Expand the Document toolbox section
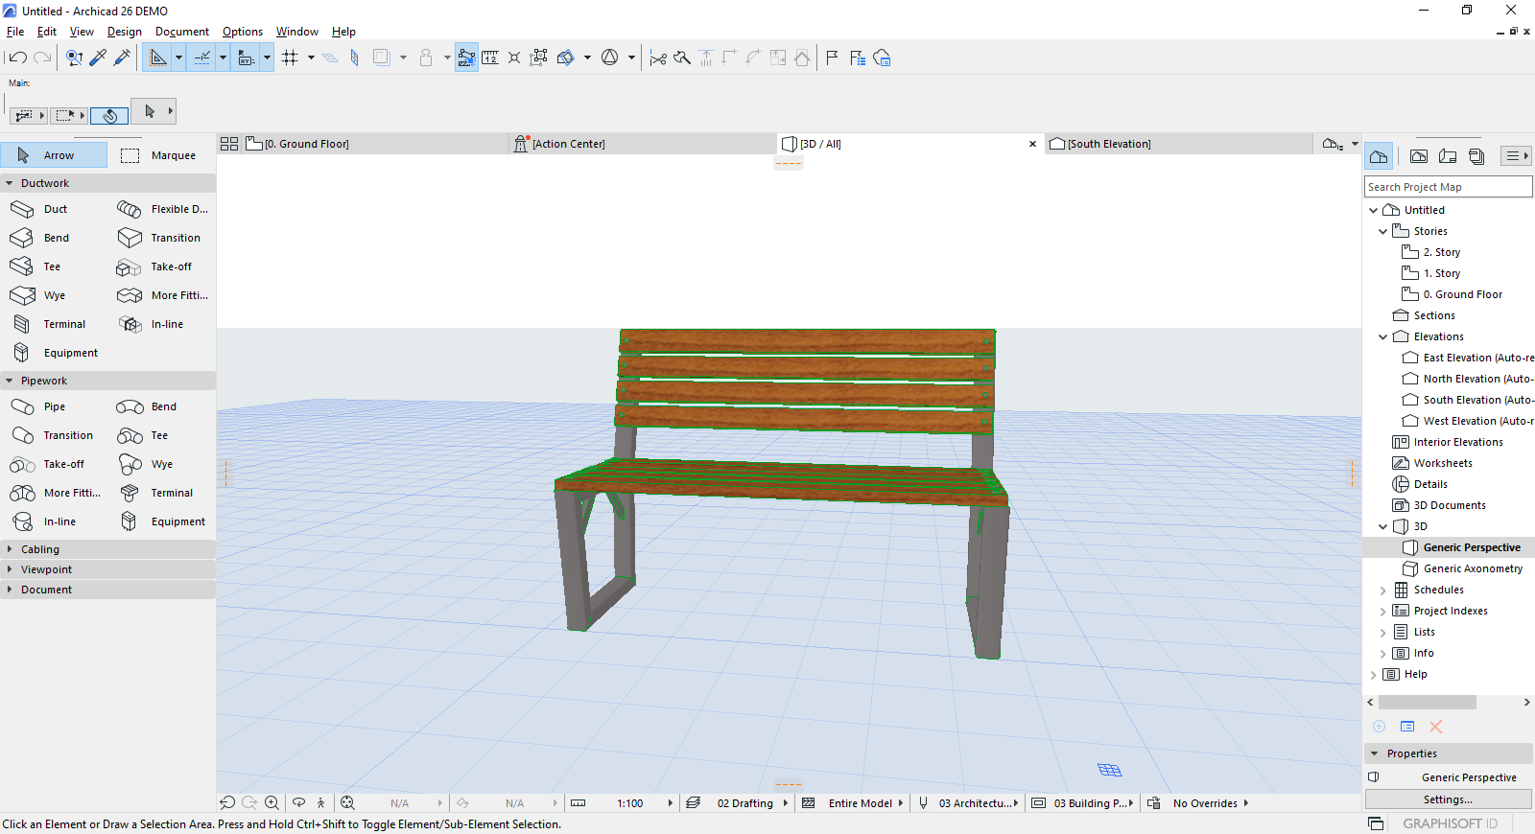The image size is (1535, 834). pyautogui.click(x=10, y=590)
